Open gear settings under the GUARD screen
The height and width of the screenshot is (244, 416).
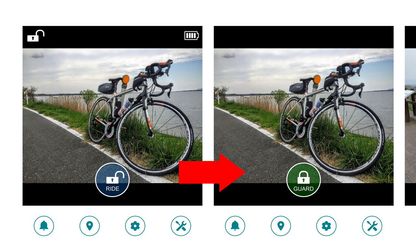pyautogui.click(x=326, y=226)
